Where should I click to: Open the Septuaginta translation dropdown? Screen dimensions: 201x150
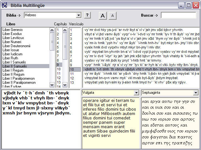pyautogui.click(x=196, y=93)
